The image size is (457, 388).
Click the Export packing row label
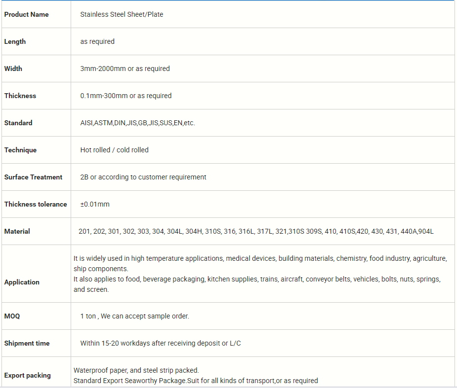pos(28,376)
